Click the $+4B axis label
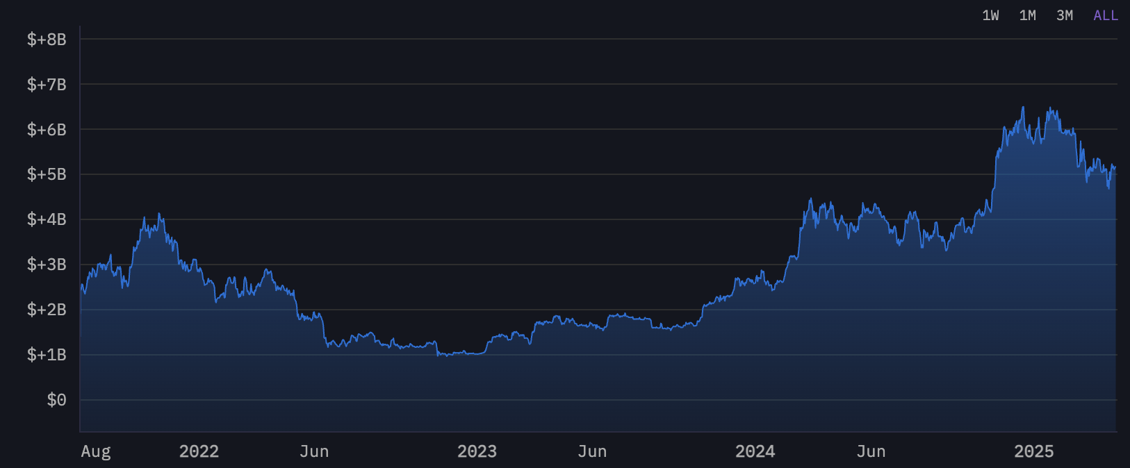 (47, 219)
